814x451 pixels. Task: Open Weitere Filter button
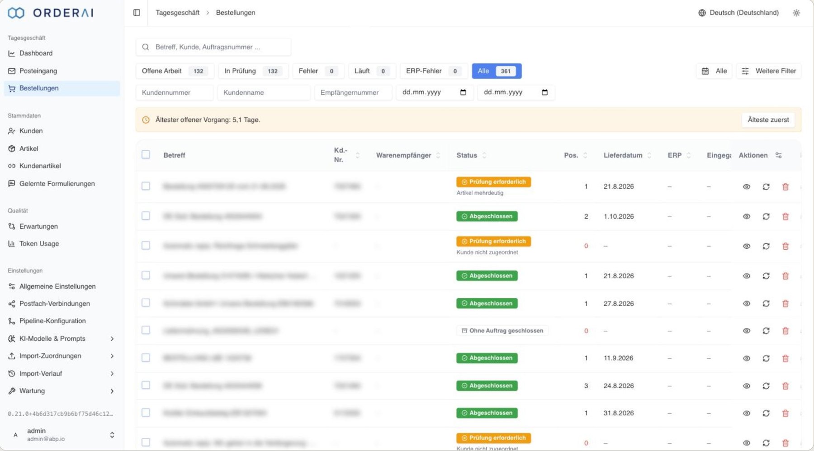(769, 71)
